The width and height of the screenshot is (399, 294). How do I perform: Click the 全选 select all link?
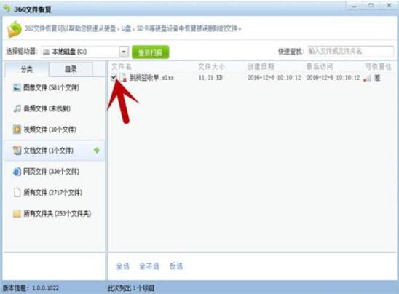click(x=122, y=266)
